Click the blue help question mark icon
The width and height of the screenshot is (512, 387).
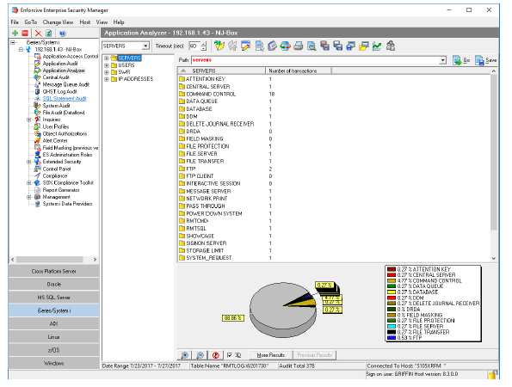click(63, 34)
